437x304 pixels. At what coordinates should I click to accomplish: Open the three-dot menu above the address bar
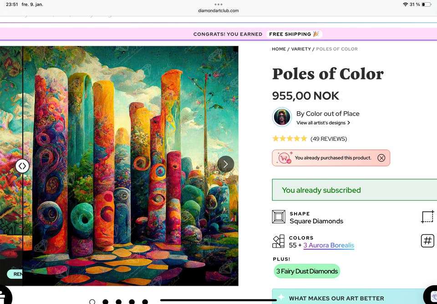[218, 4]
